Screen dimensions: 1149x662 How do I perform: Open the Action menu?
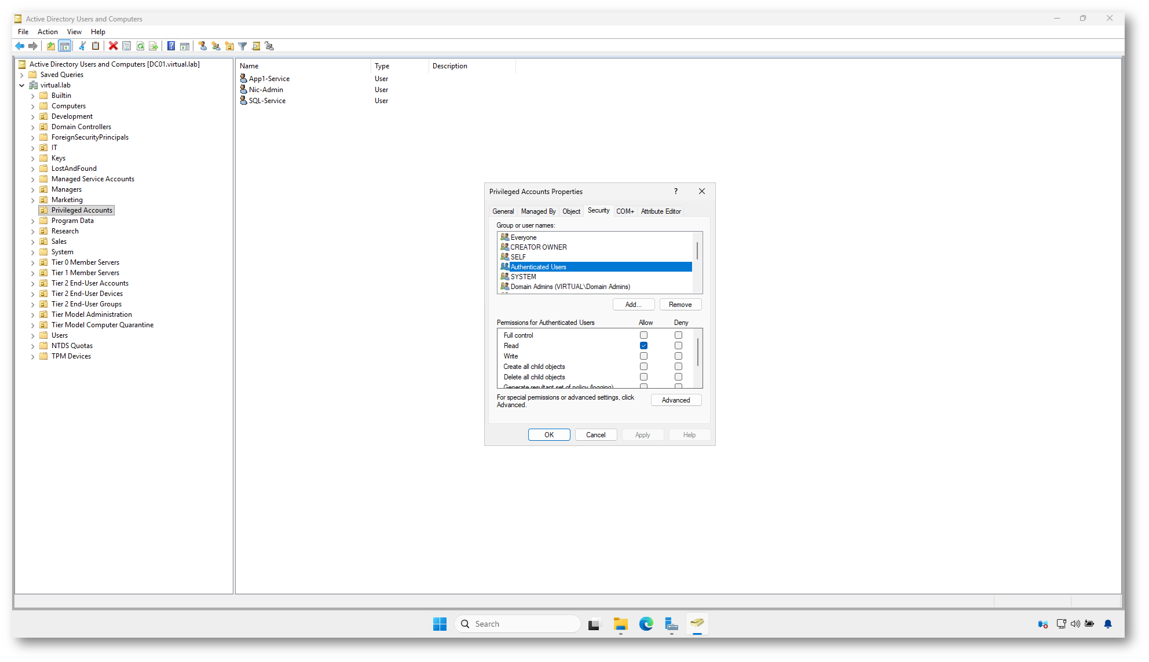click(47, 32)
